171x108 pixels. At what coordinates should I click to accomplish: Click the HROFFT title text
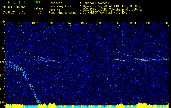coord(17,2)
